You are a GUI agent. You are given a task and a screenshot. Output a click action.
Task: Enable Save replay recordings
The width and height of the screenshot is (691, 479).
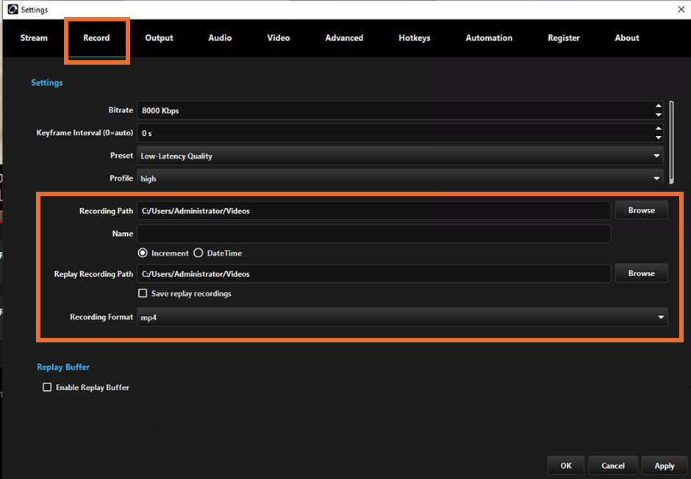(x=143, y=292)
